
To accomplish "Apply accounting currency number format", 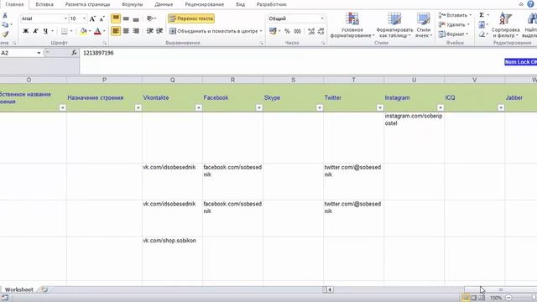I will 273,31.
